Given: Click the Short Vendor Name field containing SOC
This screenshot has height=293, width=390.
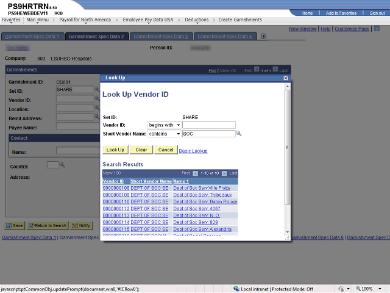Looking at the screenshot, I should click(208, 134).
